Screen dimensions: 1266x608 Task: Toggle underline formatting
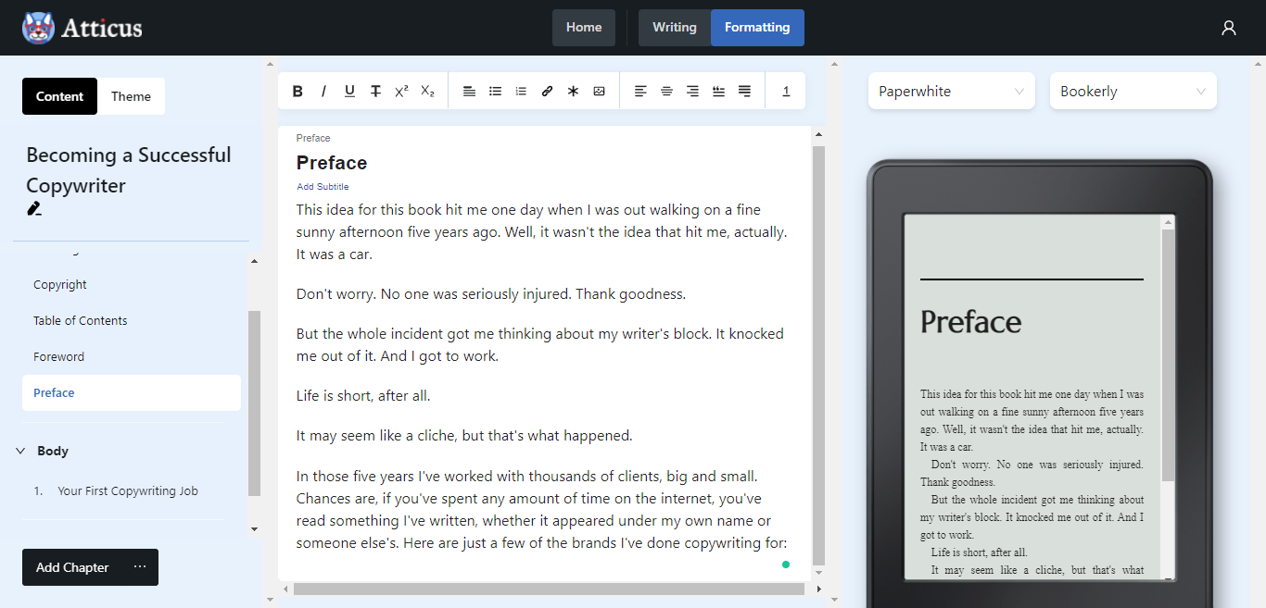pyautogui.click(x=349, y=91)
